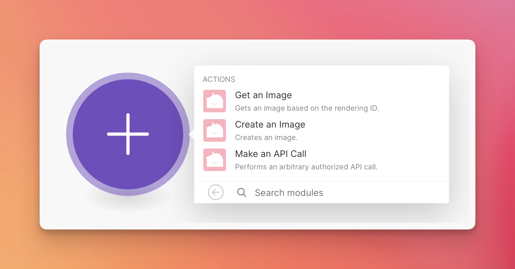Click the magnifying glass search icon
Screen dimensions: 515x269
click(242, 193)
